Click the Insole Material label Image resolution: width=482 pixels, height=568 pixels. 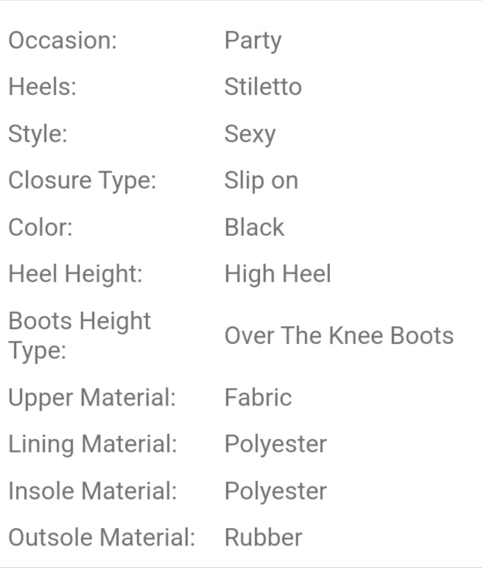[x=92, y=491]
